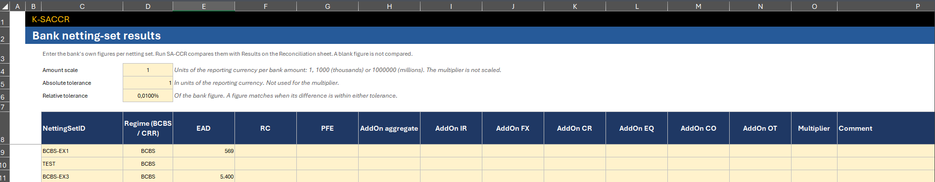Image resolution: width=935 pixels, height=182 pixels.
Task: Select the BCBS-EX3 netting set cell
Action: tap(82, 177)
